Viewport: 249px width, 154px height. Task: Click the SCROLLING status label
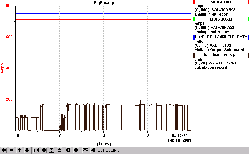pos(108,150)
